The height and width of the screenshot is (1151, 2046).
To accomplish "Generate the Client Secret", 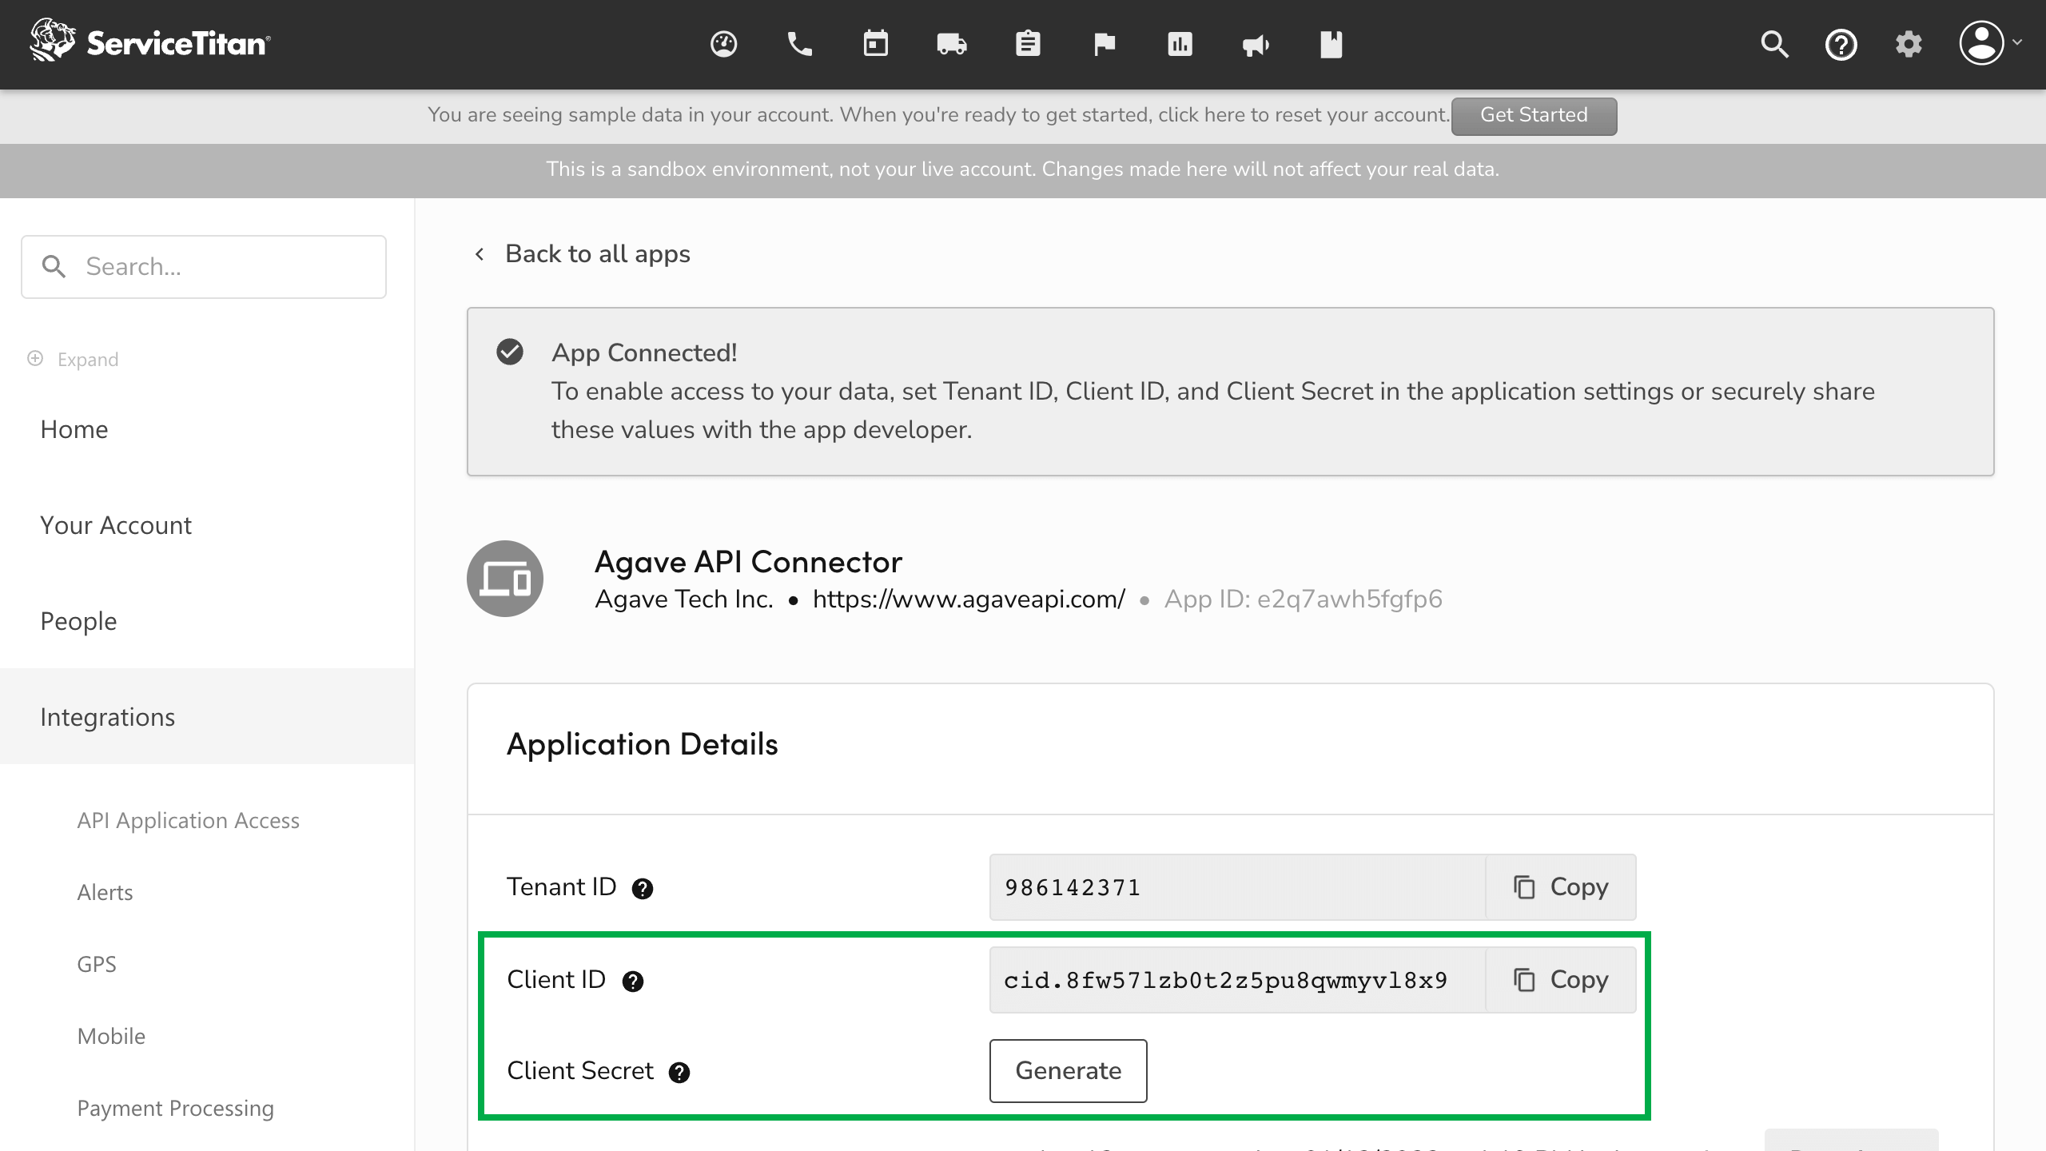I will [x=1069, y=1071].
